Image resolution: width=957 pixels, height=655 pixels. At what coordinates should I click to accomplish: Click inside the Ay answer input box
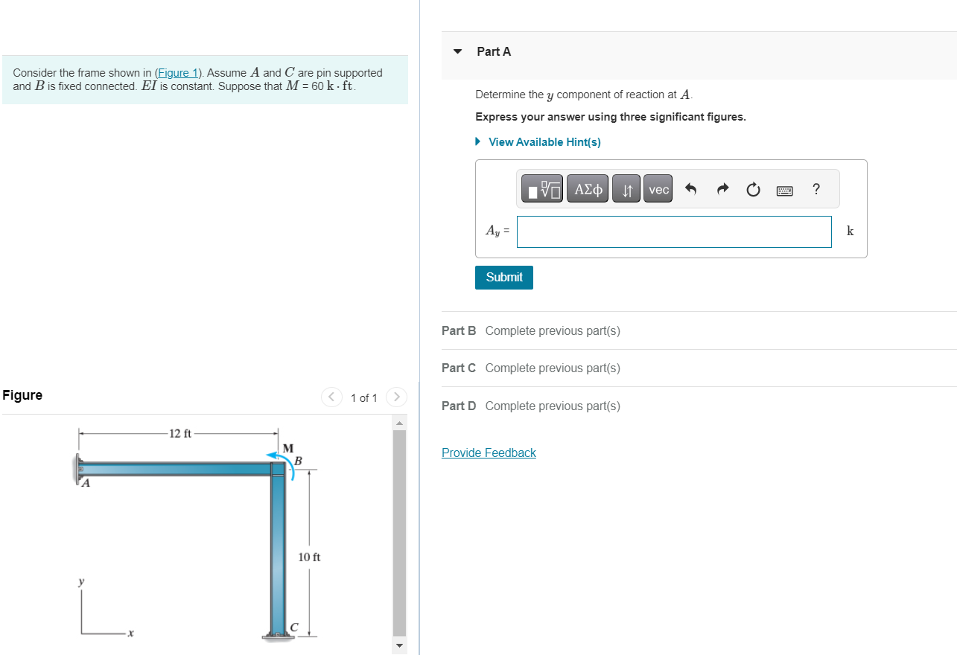(x=673, y=231)
